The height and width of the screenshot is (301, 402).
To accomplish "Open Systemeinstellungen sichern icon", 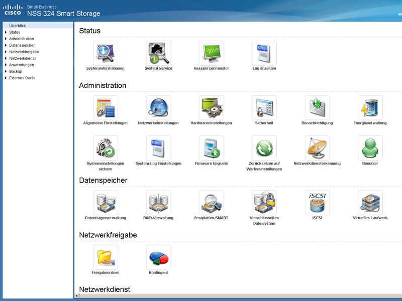I will (106, 148).
